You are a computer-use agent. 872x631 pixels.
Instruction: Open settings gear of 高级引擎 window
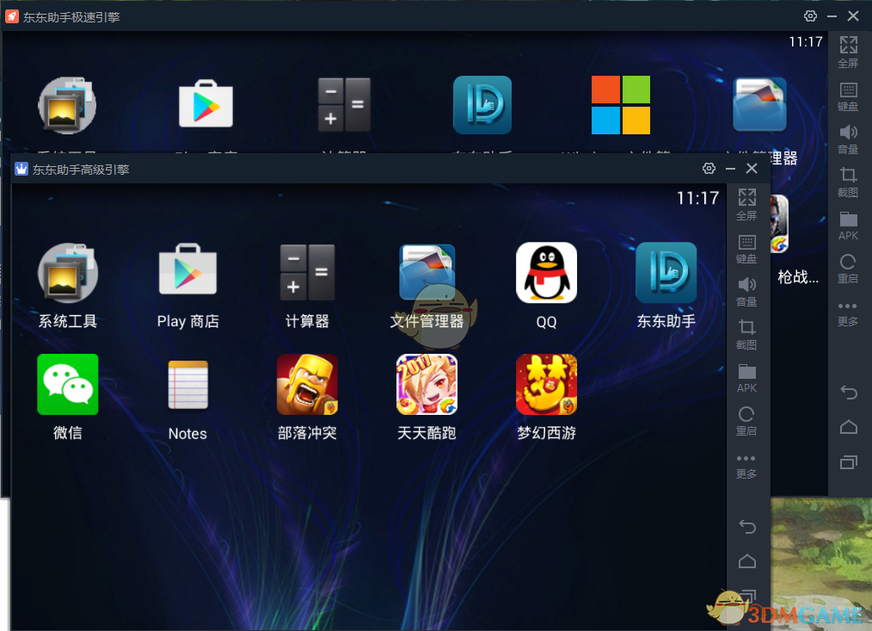tap(709, 168)
